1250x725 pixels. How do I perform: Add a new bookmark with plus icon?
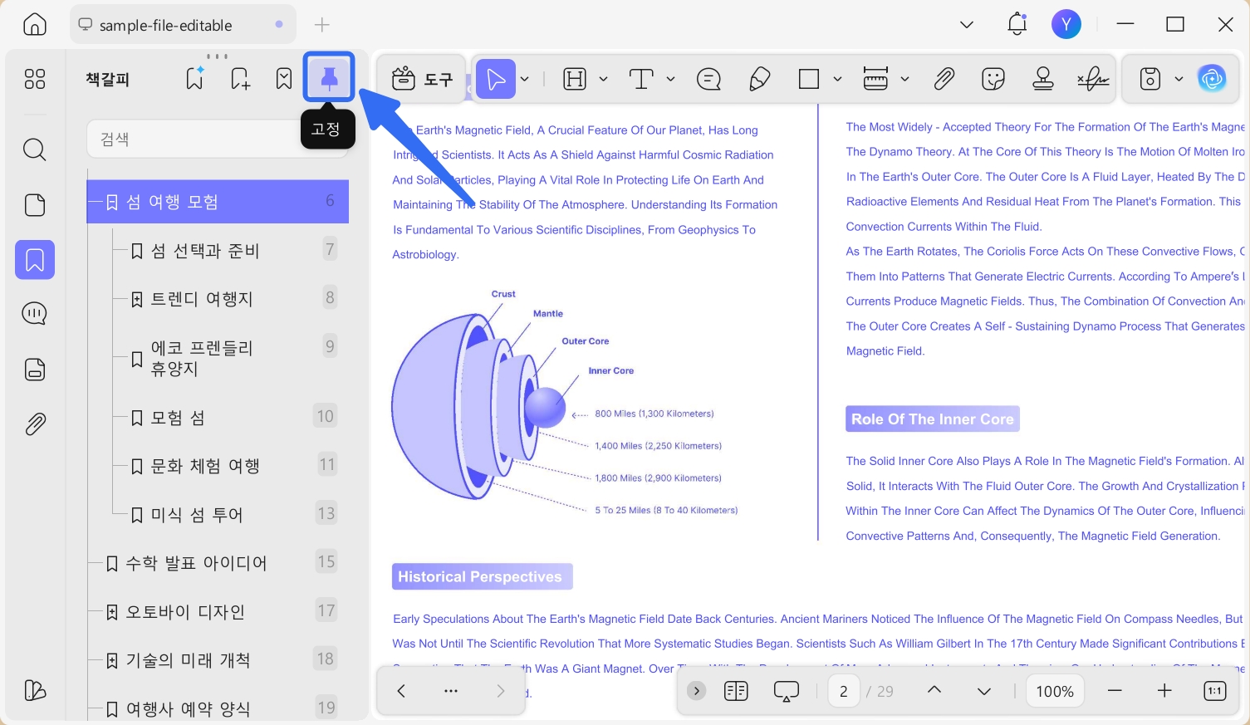(x=240, y=79)
